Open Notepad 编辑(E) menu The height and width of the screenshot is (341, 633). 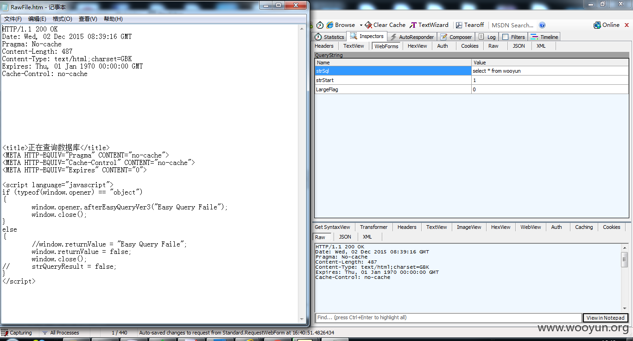pos(37,19)
